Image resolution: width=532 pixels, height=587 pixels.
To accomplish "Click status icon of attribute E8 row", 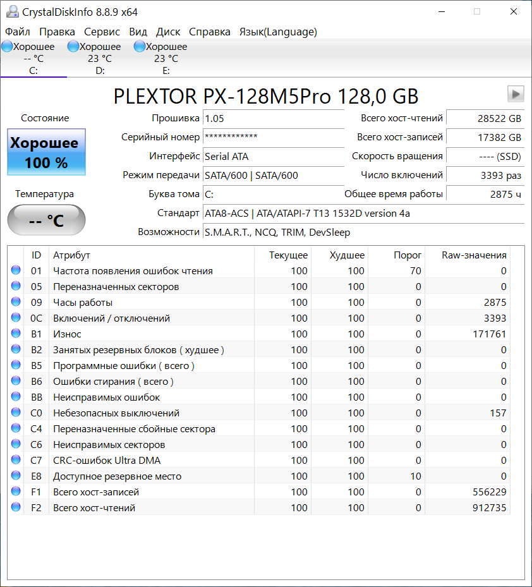I will click(16, 475).
